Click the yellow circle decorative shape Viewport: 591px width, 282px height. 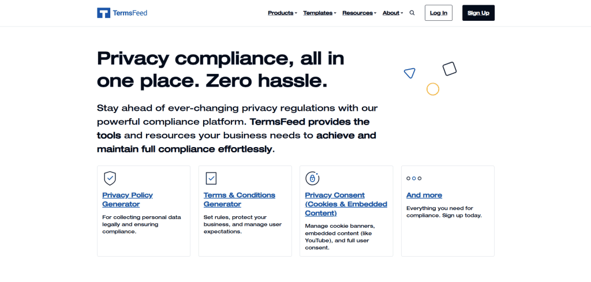coord(433,89)
